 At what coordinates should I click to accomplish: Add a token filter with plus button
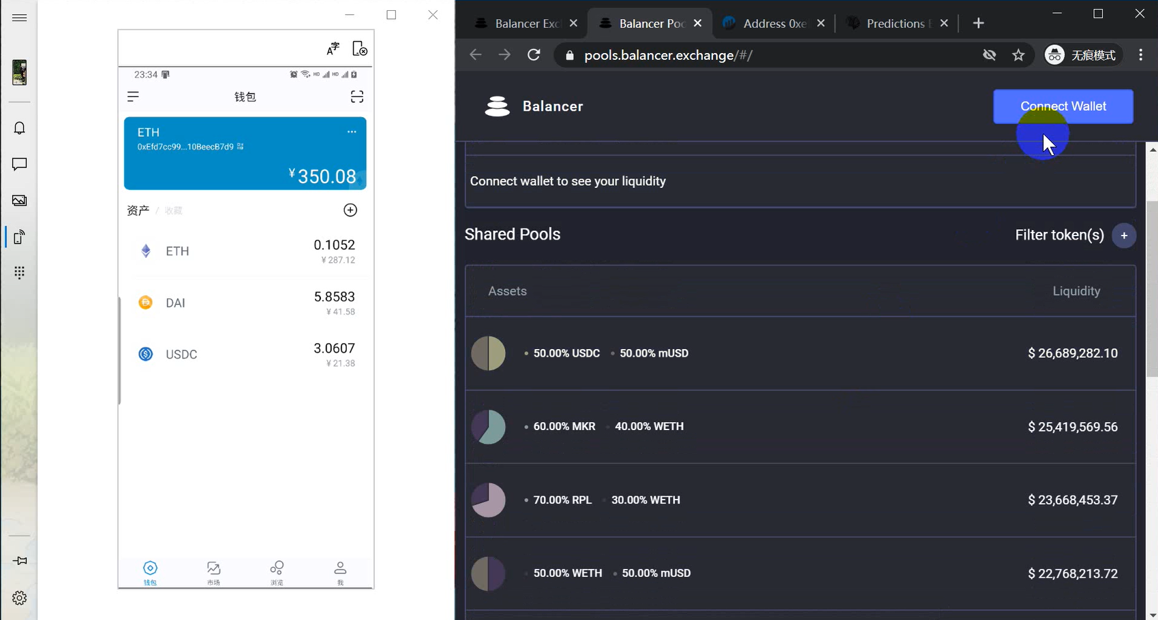(1124, 235)
